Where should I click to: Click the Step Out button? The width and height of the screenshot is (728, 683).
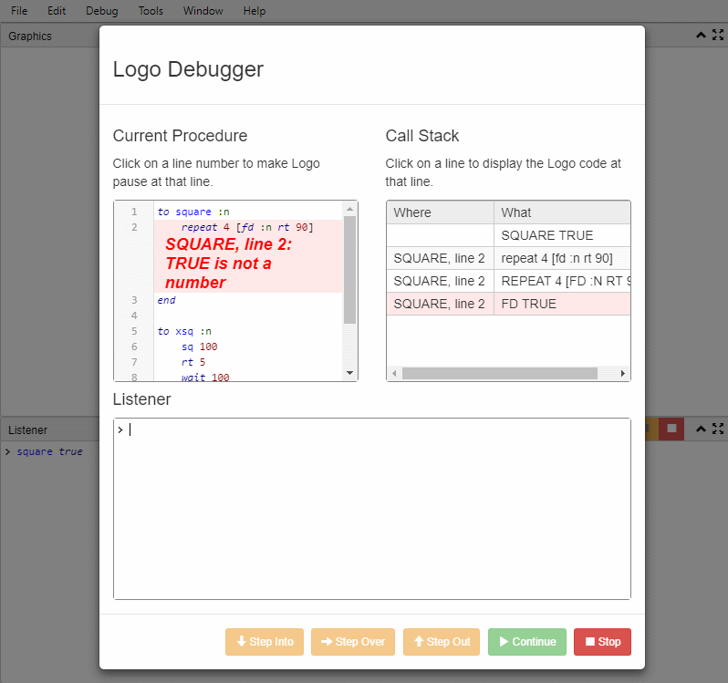(x=442, y=642)
